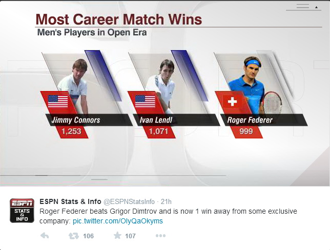Image resolution: width=330 pixels, height=250 pixels.
Task: Click the Swiss flag beside Roger Federer
Action: 232,102
